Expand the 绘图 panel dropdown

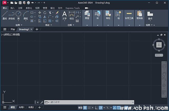[19, 25]
